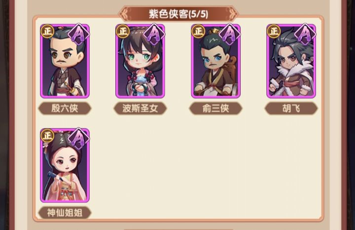This screenshot has height=230, width=355.
Task: Select the 胡飞 hero card
Action: (291, 61)
